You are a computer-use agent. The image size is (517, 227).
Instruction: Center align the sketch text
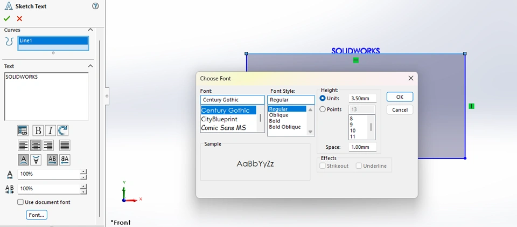click(36, 145)
